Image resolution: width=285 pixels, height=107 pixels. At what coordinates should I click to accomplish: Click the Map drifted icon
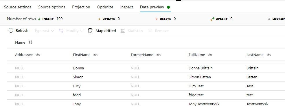[90, 31]
